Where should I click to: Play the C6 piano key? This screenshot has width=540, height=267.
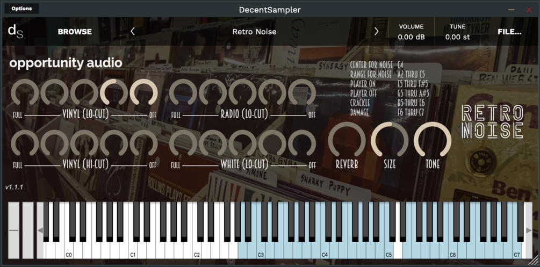[x=453, y=251]
